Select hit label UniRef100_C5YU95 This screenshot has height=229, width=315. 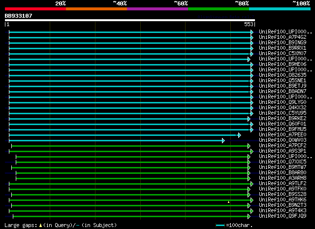click(x=283, y=113)
